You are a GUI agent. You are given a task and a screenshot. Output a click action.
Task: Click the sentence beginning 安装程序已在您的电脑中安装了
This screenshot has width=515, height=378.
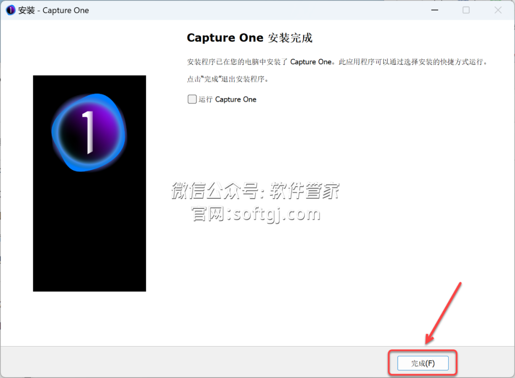click(x=338, y=62)
